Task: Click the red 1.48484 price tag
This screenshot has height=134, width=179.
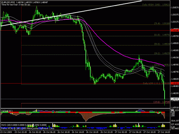Action: point(175,83)
